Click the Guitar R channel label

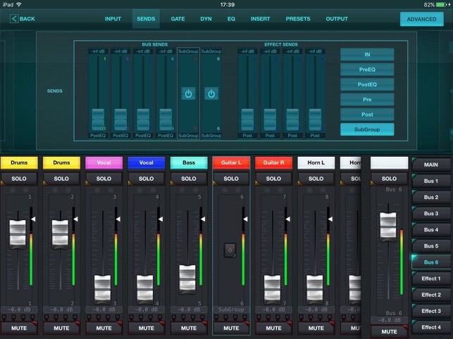[x=273, y=162]
